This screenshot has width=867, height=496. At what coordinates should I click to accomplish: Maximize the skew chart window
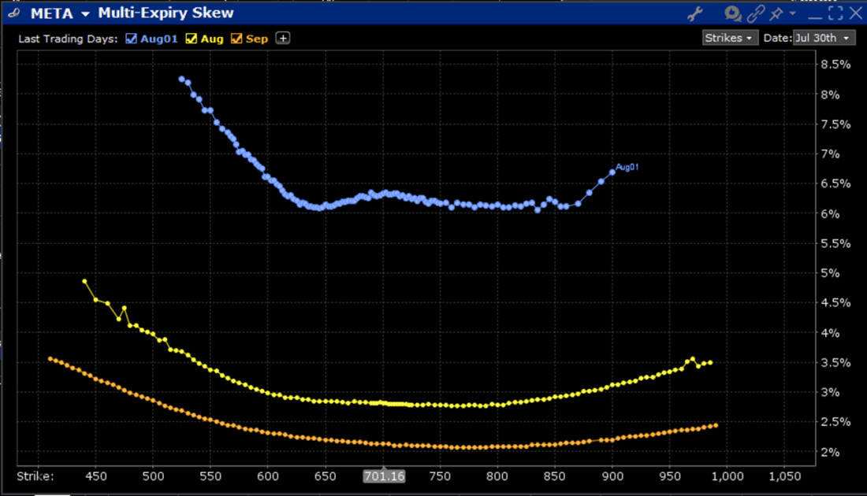point(835,13)
